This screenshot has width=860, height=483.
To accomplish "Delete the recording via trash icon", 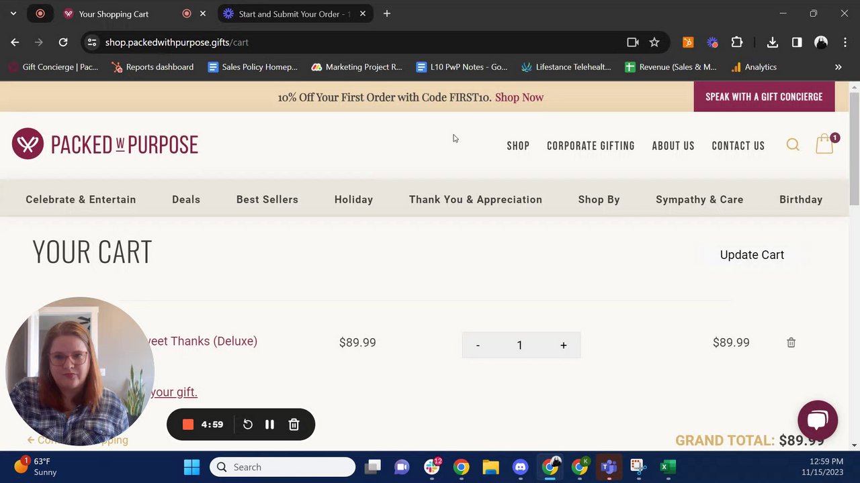I will click(x=294, y=425).
